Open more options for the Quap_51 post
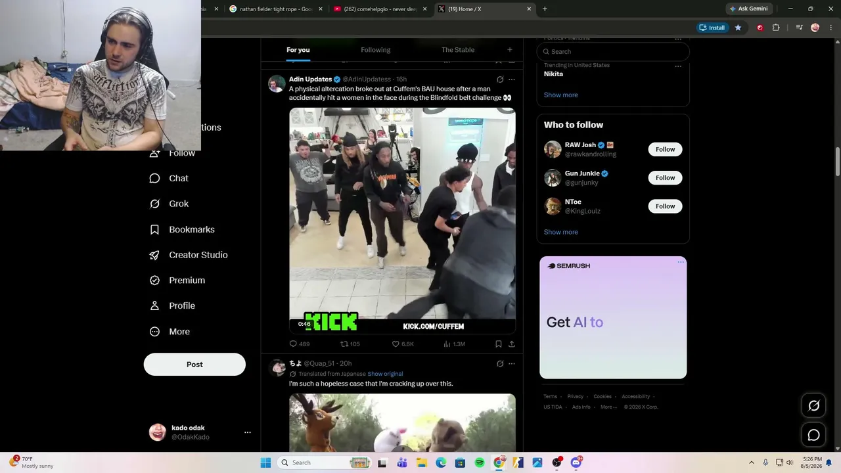 (512, 363)
